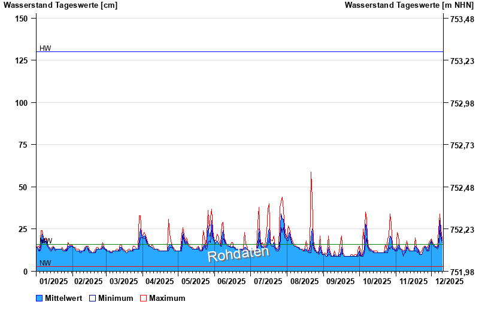Image resolution: width=479 pixels, height=329 pixels.
Task: Select the 04/2025 x-axis label
Action: [160, 281]
